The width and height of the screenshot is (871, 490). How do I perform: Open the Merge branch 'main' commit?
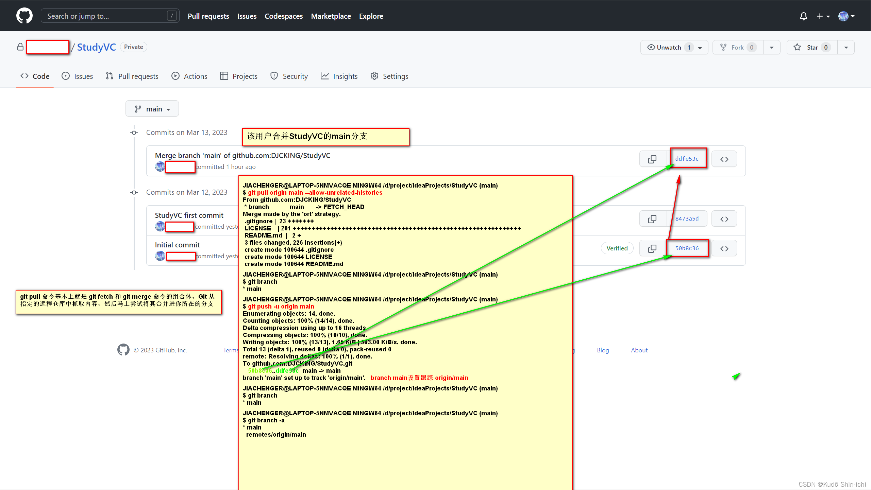tap(242, 155)
